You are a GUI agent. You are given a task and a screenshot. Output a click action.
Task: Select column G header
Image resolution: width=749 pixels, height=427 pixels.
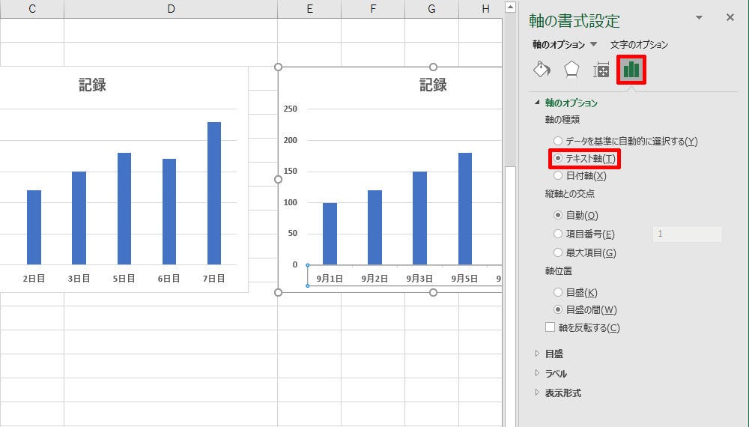(x=431, y=9)
